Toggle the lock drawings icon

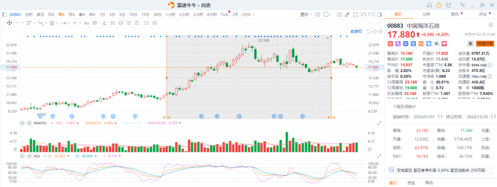pyautogui.click(x=121, y=23)
